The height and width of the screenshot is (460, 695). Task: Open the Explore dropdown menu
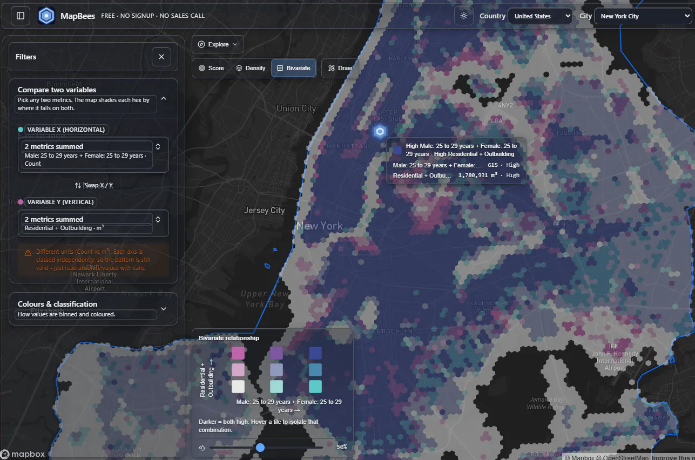(218, 44)
